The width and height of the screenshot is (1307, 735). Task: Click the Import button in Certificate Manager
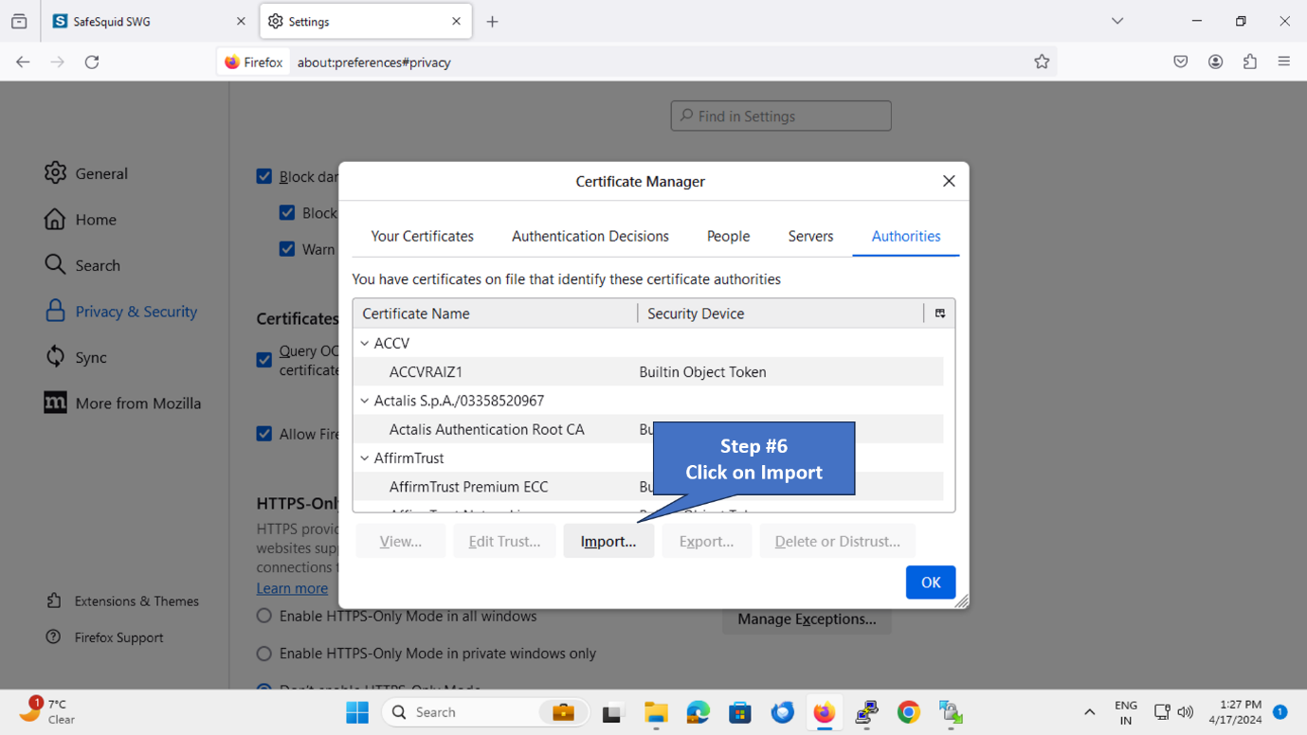[608, 541]
